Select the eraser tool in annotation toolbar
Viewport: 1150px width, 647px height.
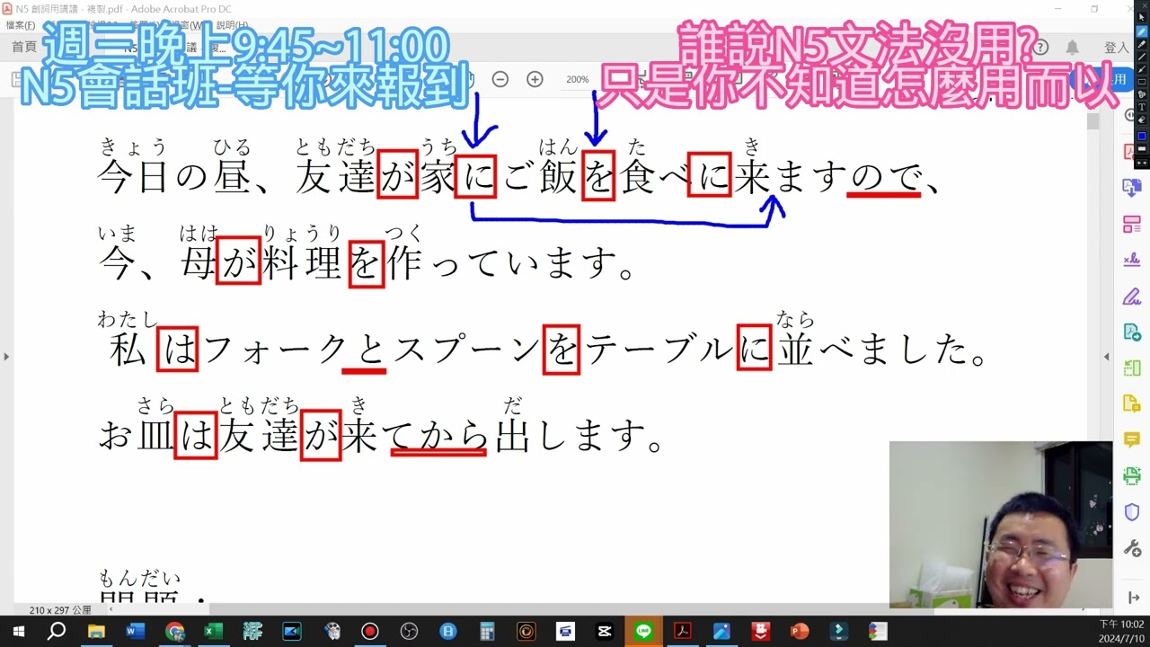tap(1142, 120)
